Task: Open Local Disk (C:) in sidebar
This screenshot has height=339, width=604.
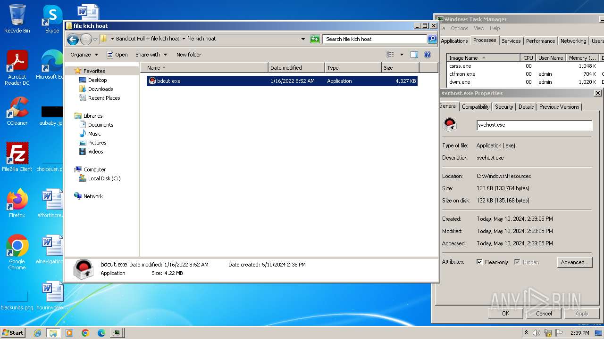Action: coord(104,178)
